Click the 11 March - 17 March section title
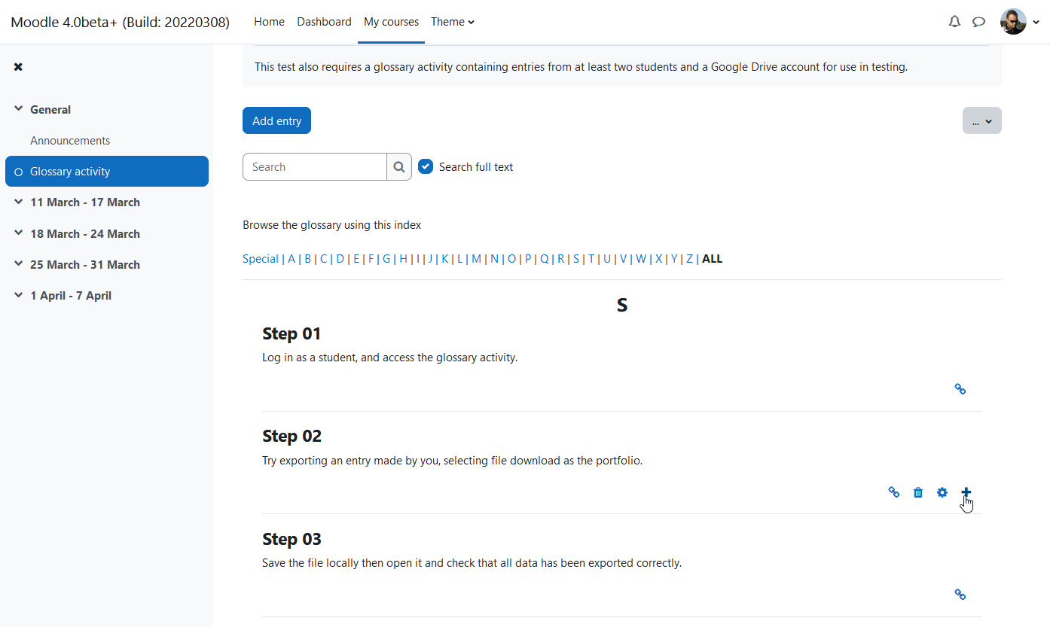1050x627 pixels. (x=85, y=202)
